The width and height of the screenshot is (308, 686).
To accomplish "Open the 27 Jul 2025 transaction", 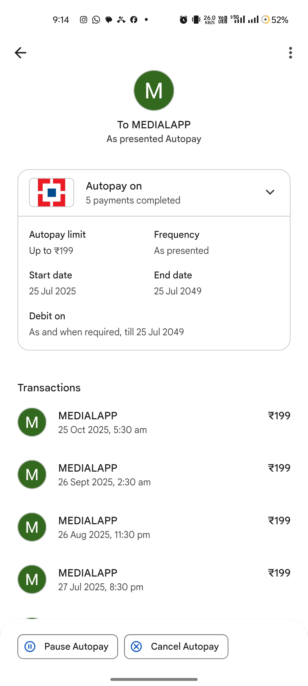I will tap(154, 579).
